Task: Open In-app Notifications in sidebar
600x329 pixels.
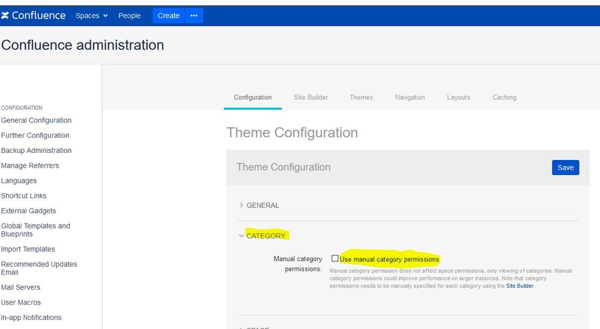Action: pos(31,318)
